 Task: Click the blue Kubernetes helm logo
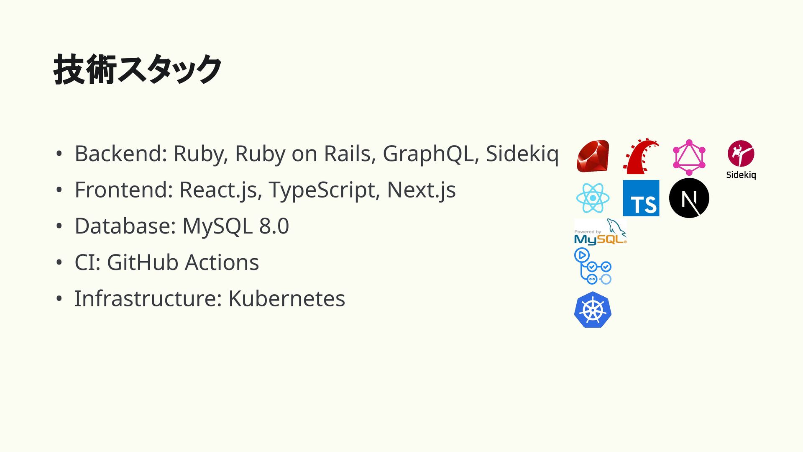[x=593, y=310]
